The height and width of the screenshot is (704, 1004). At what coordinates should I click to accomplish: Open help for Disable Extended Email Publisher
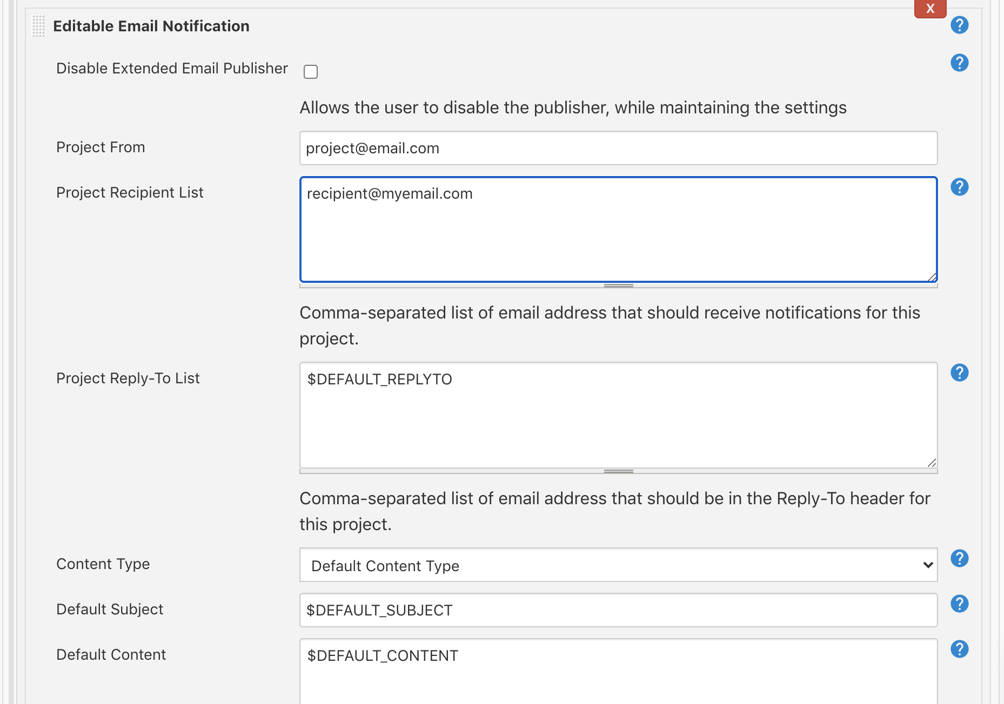[959, 63]
